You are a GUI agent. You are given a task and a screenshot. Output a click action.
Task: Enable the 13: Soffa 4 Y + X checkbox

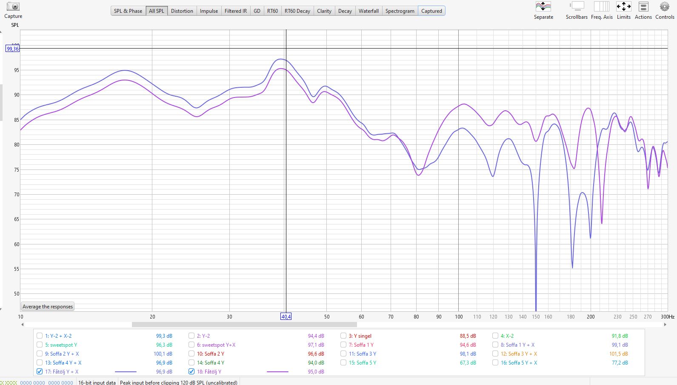[40, 362]
